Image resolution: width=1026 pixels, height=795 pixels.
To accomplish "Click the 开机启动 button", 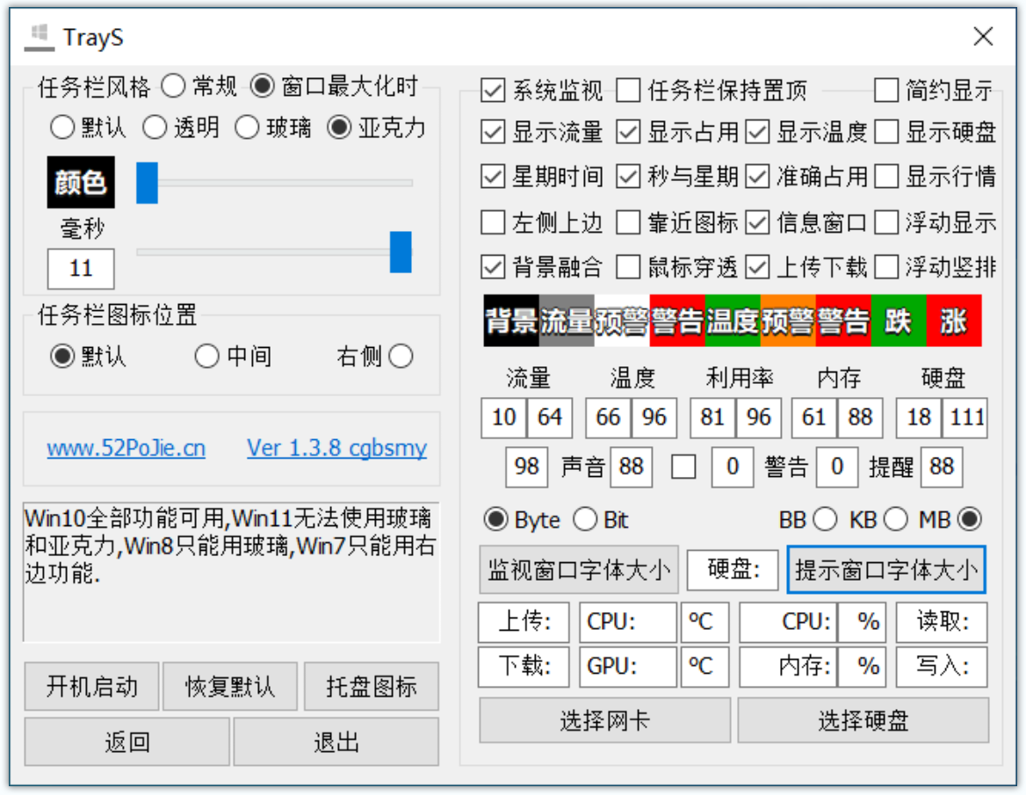I will click(x=91, y=686).
